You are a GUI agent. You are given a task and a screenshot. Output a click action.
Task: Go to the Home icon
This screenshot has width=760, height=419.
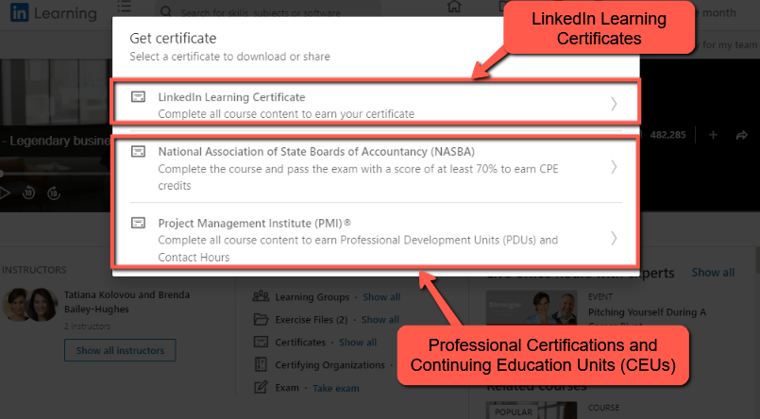click(454, 7)
